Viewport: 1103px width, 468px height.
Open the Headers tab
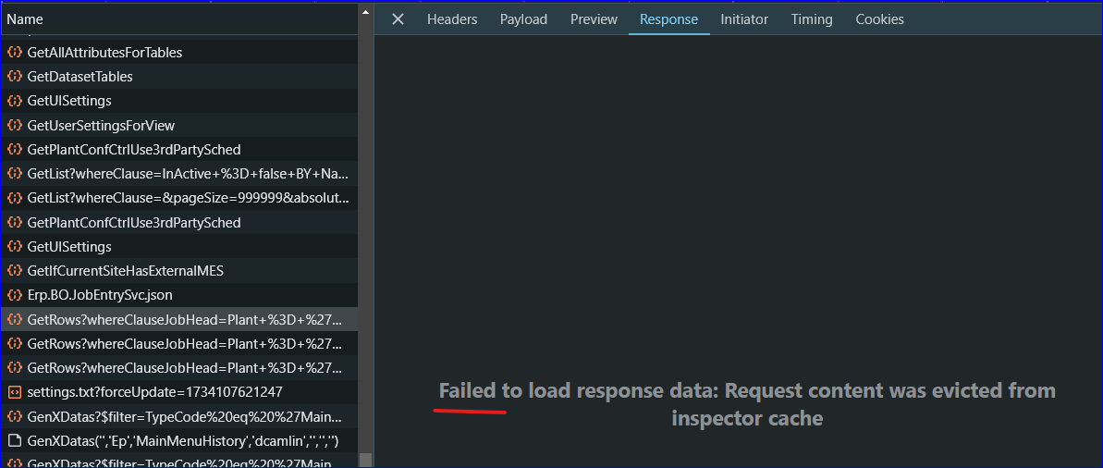point(452,19)
